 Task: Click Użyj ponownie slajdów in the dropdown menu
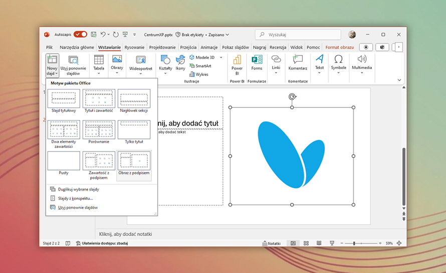[x=74, y=207]
